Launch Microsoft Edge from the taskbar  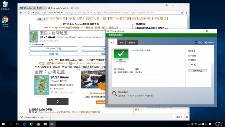(x=24, y=124)
